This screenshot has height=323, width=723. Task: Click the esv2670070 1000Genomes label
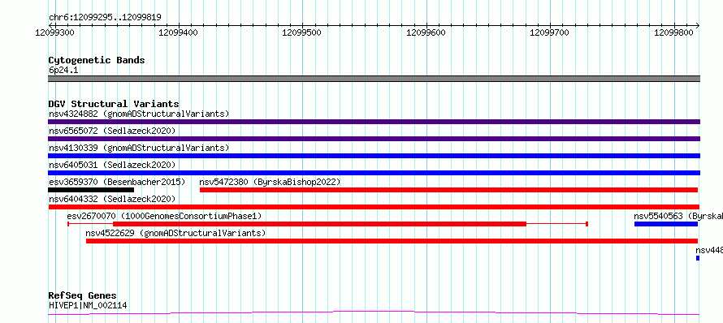[164, 216]
